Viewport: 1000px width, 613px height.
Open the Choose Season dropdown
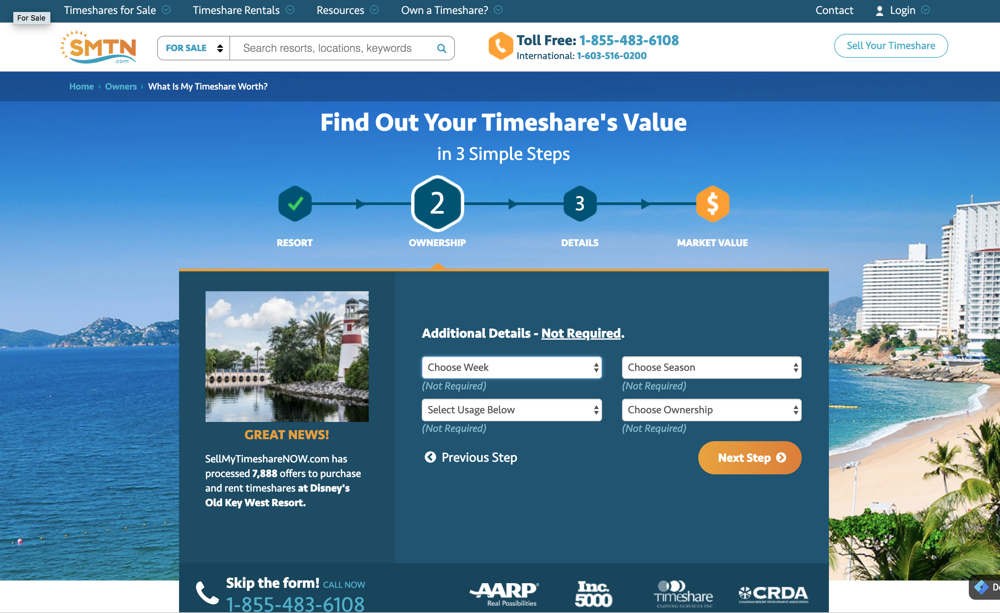point(712,368)
